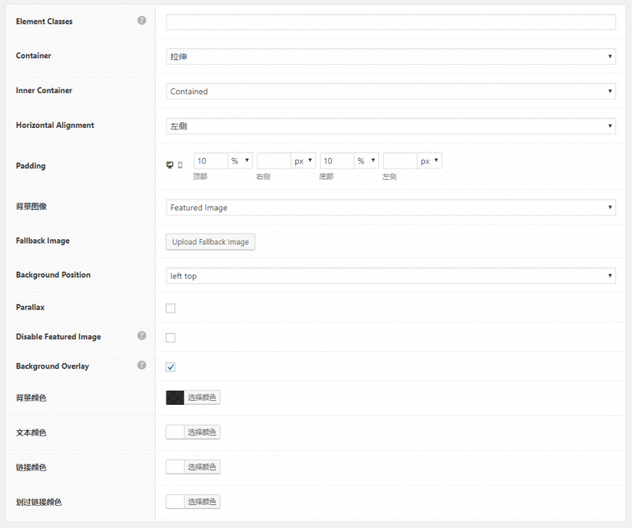Viewport: 632px width, 528px height.
Task: Tick the Disable Featured Image checkbox
Action: pos(171,338)
